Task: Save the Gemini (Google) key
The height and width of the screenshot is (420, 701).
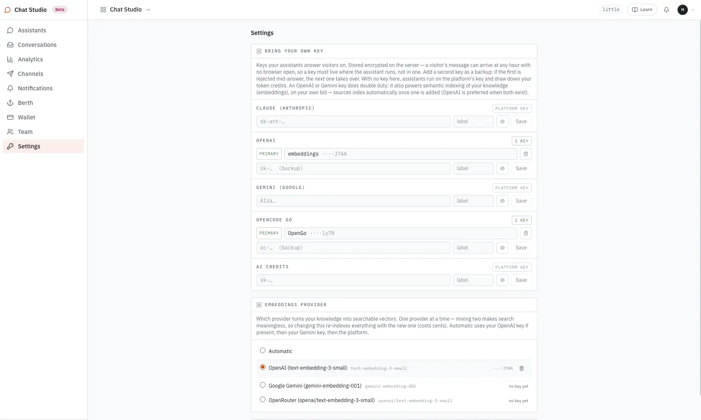Action: [x=521, y=201]
